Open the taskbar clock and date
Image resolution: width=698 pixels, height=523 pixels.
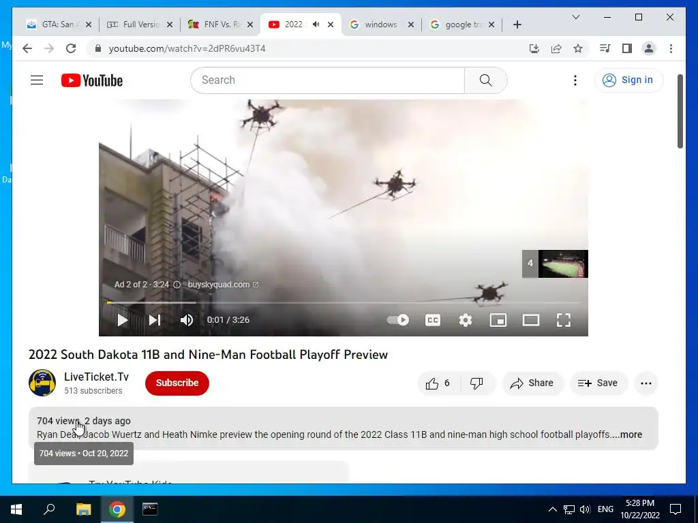[640, 509]
